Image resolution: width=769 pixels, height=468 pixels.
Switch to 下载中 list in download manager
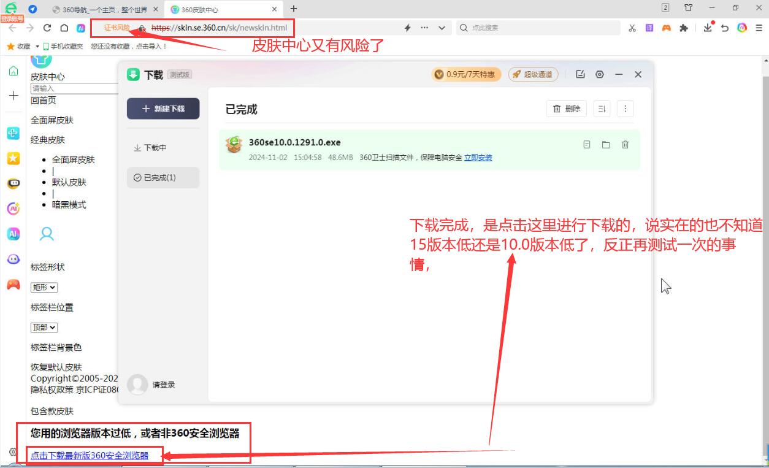(x=150, y=148)
